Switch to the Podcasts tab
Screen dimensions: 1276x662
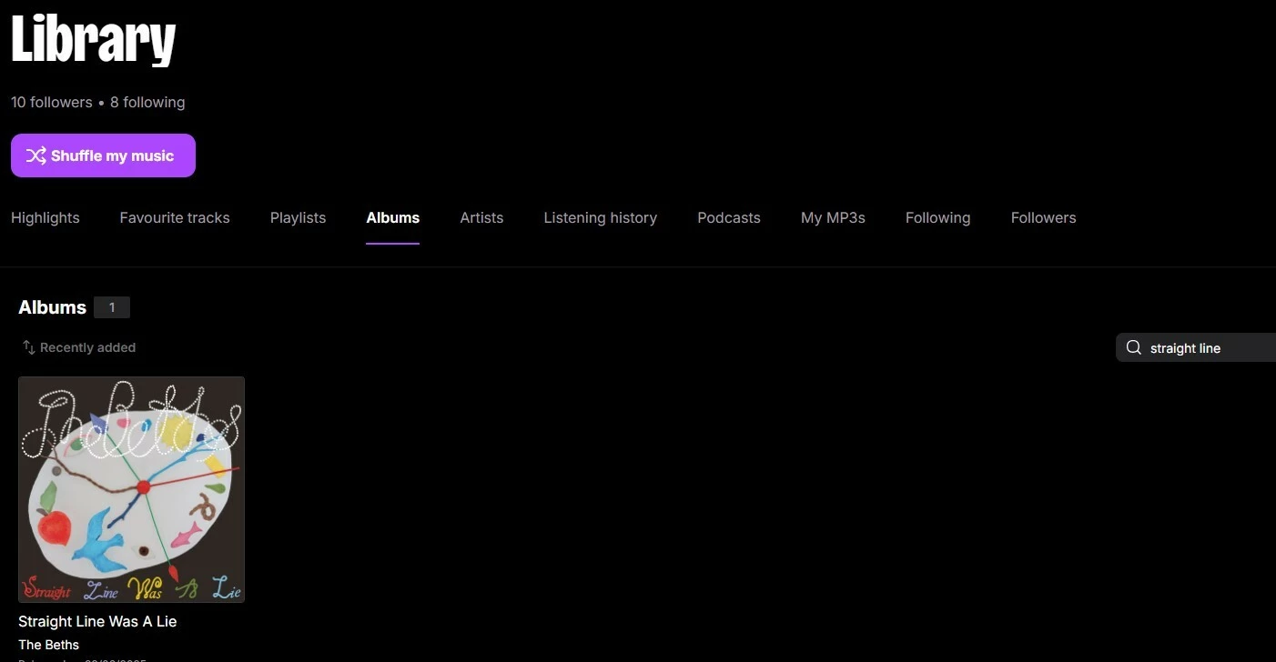tap(729, 218)
